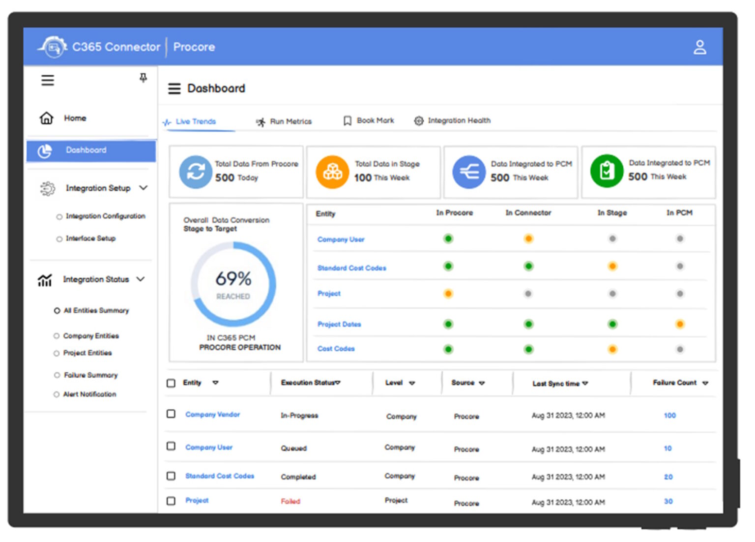Click the pin icon to pin the sidebar
This screenshot has width=755, height=542.
point(143,78)
